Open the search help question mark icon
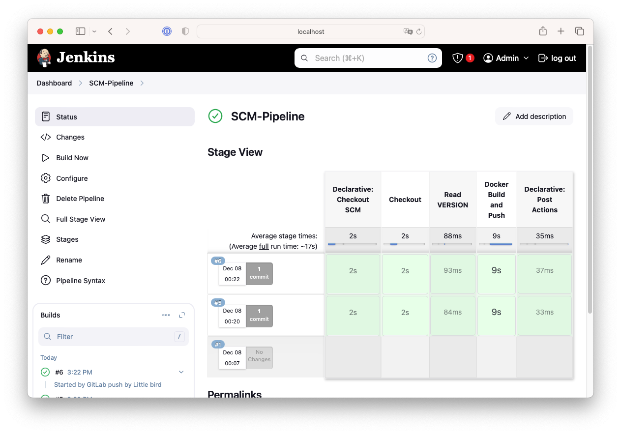Image resolution: width=621 pixels, height=434 pixels. click(x=432, y=58)
